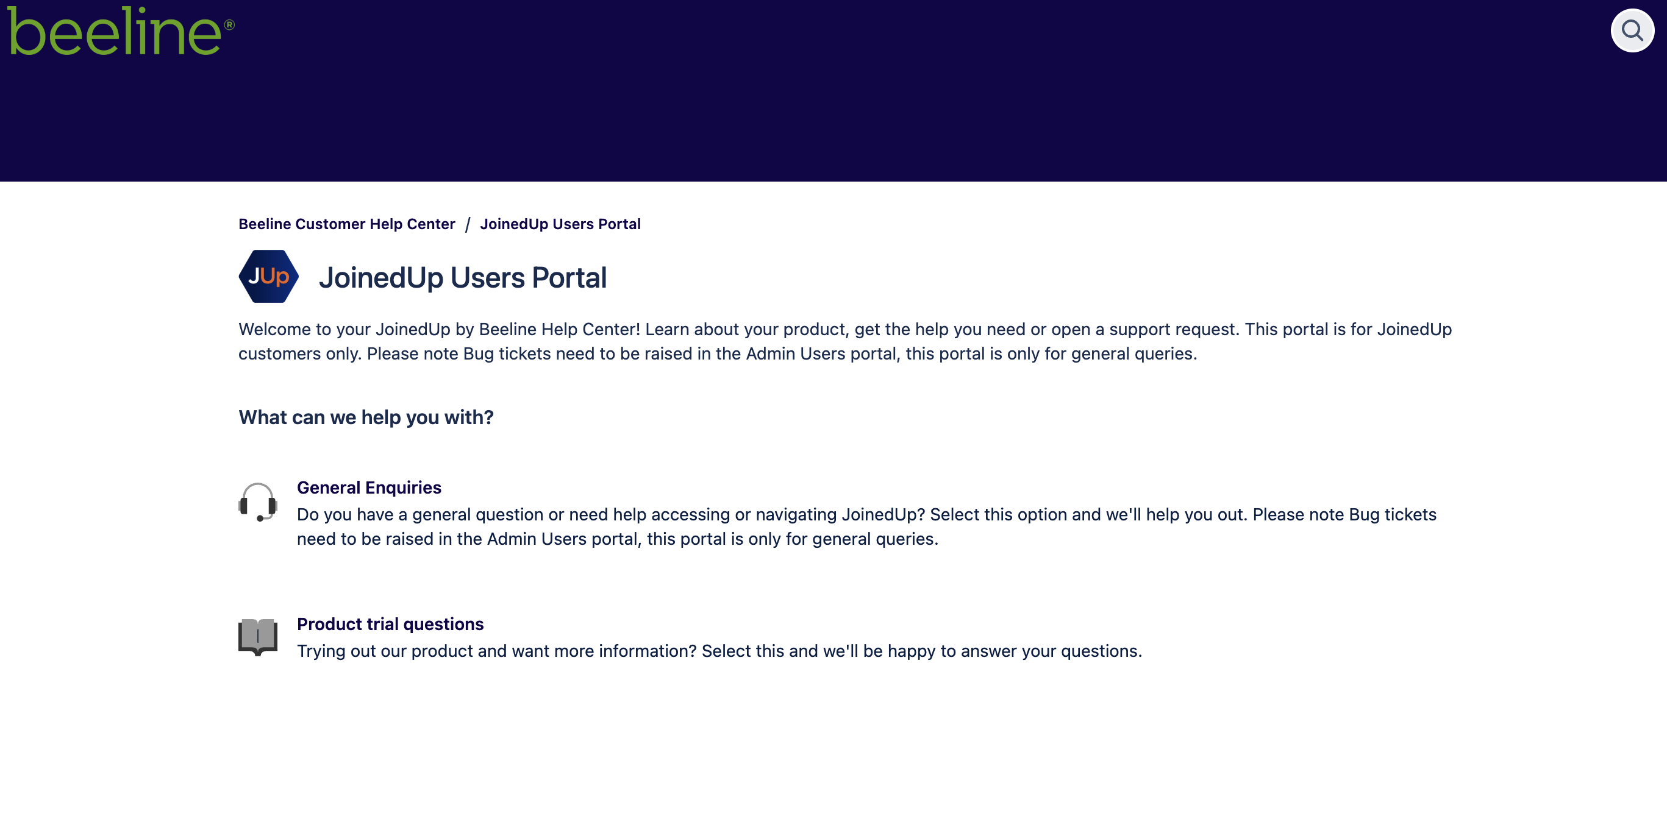Click the dark navy header banner area
Screen dimensions: 1667x819
(x=834, y=116)
